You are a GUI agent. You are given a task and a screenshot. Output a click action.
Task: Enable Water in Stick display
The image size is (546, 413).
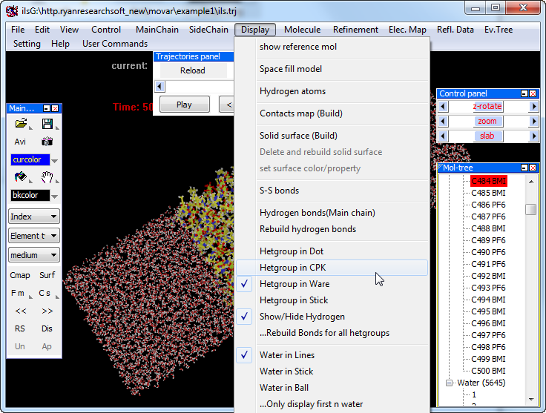[332, 371]
